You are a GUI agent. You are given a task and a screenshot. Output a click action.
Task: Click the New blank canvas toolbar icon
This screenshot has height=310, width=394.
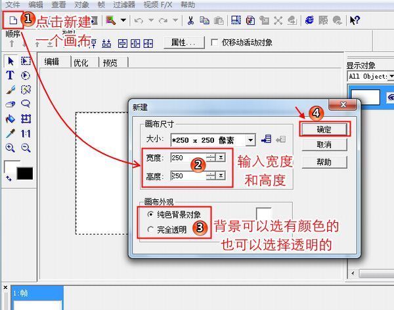(x=13, y=20)
